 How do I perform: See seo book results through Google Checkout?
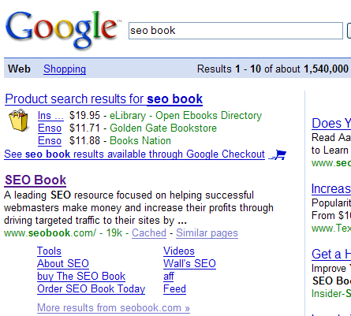(134, 154)
